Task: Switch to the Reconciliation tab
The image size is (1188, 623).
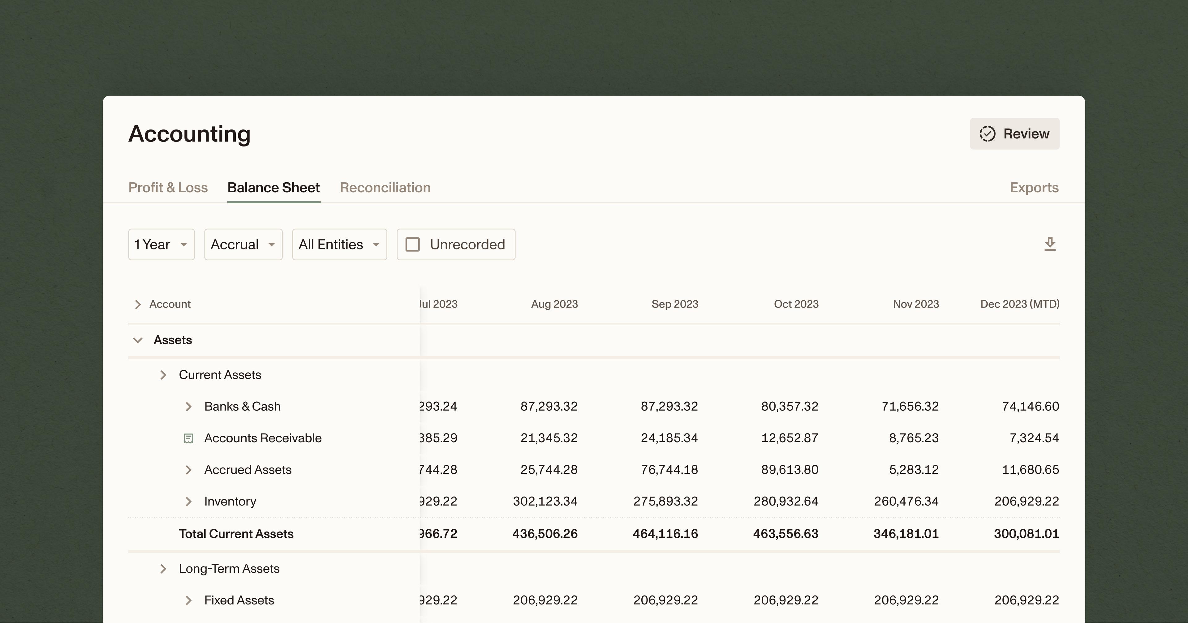Action: pos(385,188)
